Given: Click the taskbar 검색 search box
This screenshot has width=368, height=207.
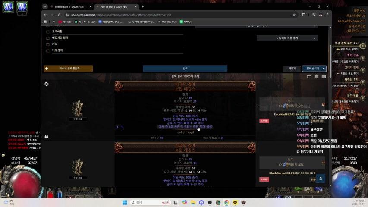Looking at the screenshot, I should click(x=150, y=202).
